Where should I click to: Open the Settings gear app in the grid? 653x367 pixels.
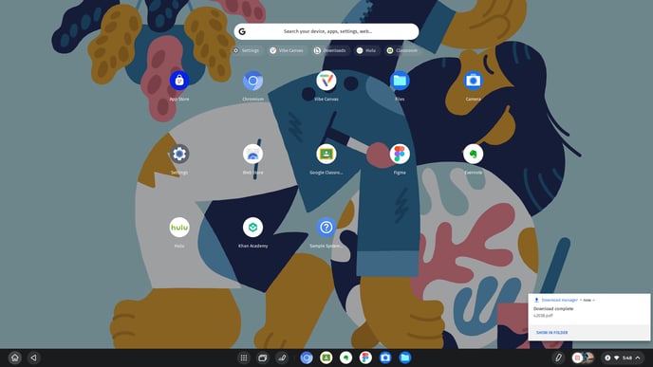pos(179,154)
